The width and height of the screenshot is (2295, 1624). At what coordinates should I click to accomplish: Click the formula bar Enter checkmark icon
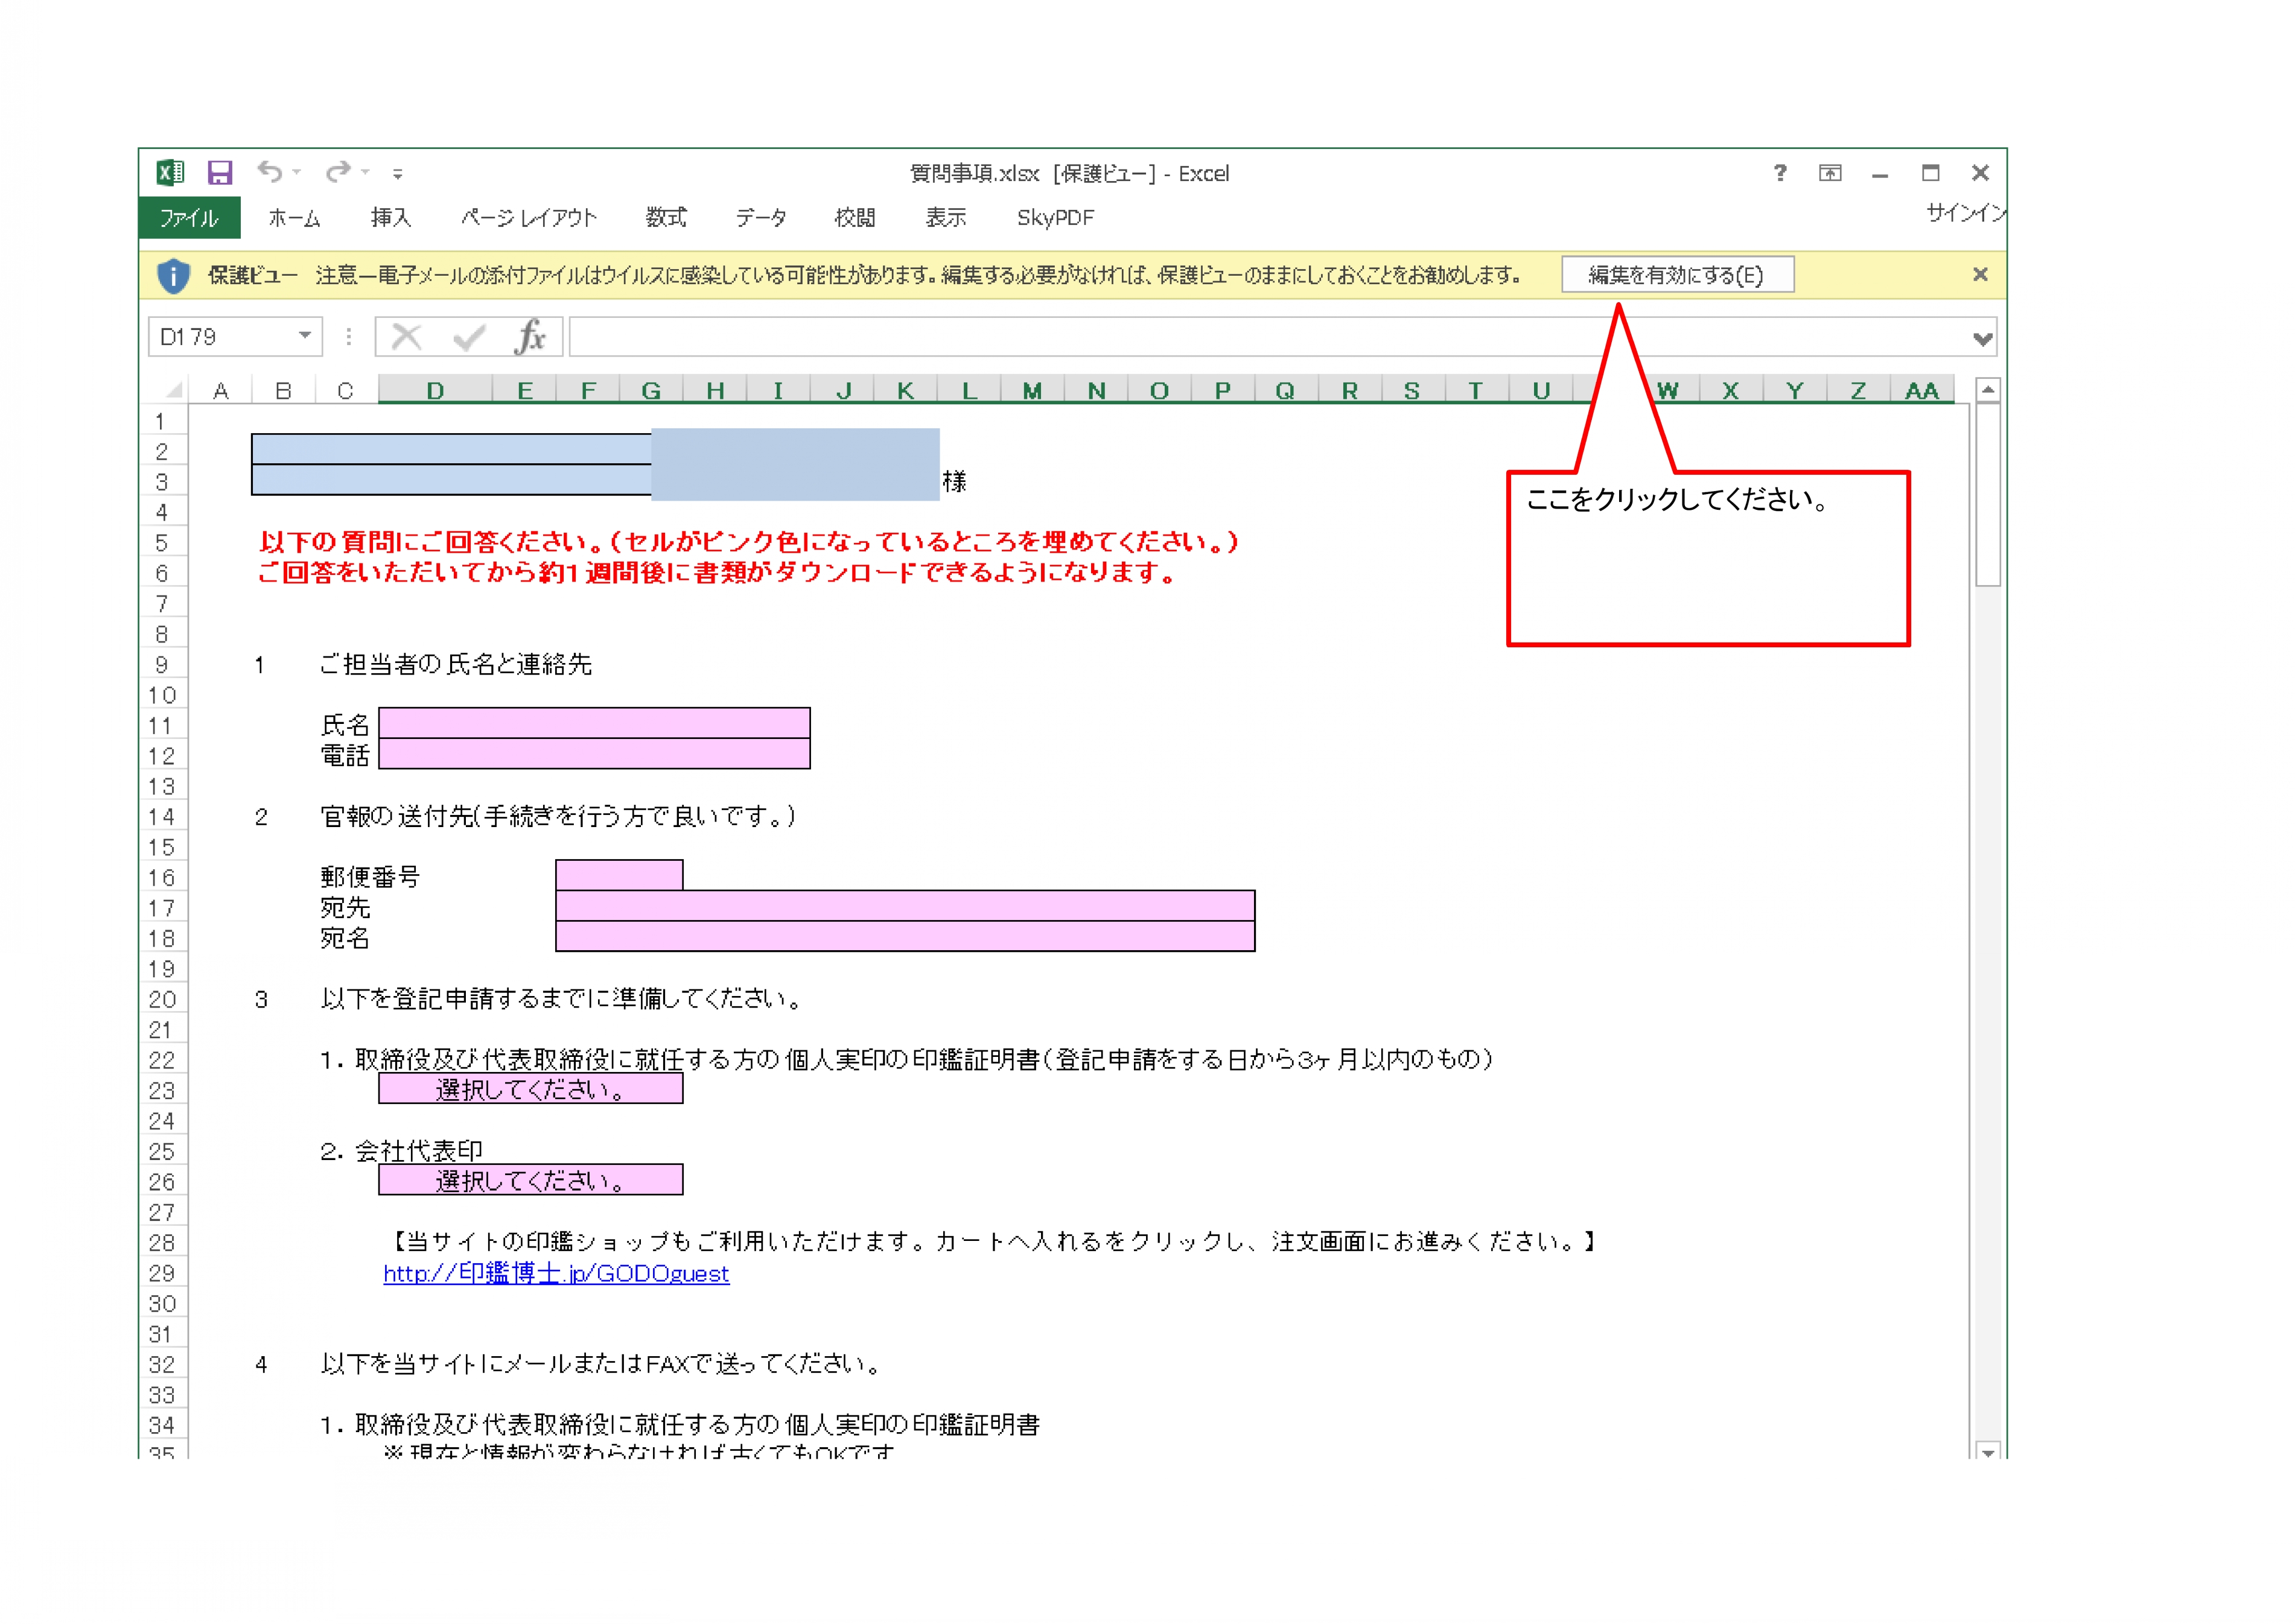[468, 337]
